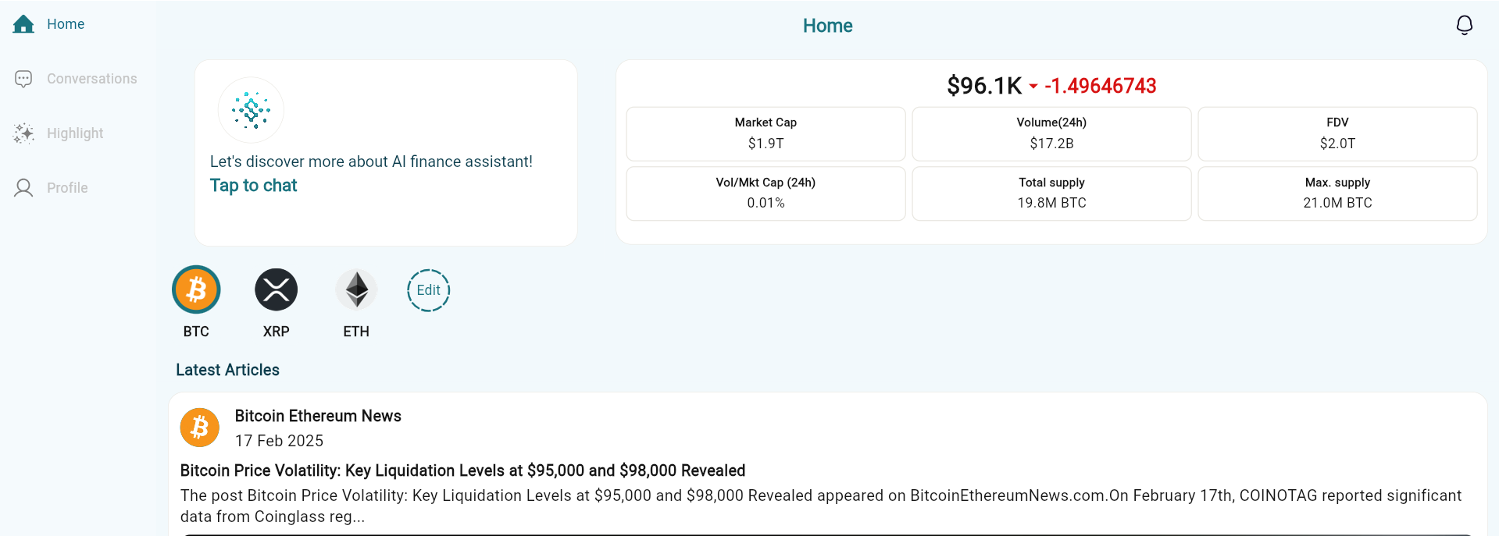Open Highlight in sidebar menu
This screenshot has width=1499, height=536.
point(75,133)
